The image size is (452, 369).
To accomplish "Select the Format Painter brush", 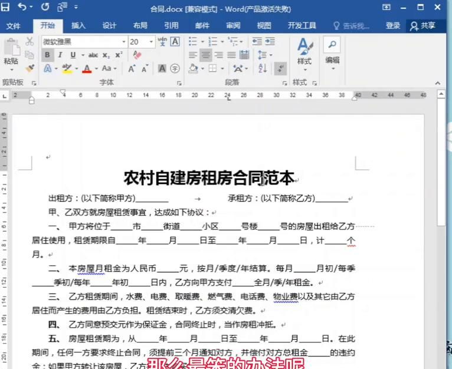I will click(x=30, y=68).
